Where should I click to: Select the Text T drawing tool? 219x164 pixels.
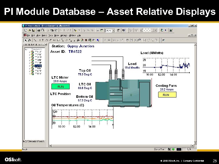(x=43, y=40)
